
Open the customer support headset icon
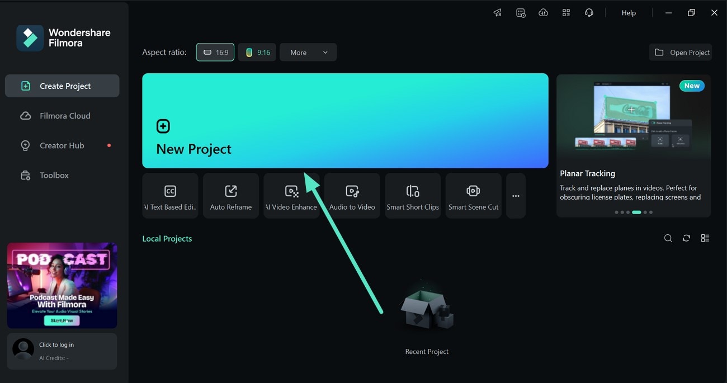coord(589,13)
